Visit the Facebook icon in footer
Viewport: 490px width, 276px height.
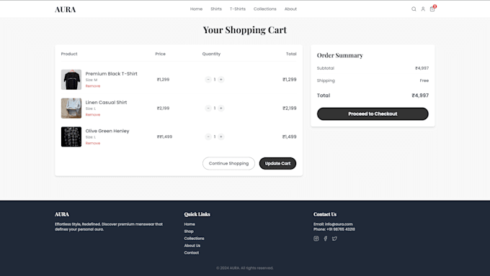[325, 239]
